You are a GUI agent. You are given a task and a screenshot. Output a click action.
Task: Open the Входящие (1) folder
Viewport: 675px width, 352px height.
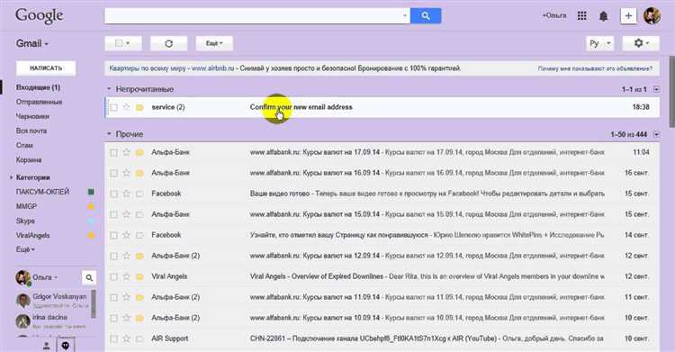38,87
